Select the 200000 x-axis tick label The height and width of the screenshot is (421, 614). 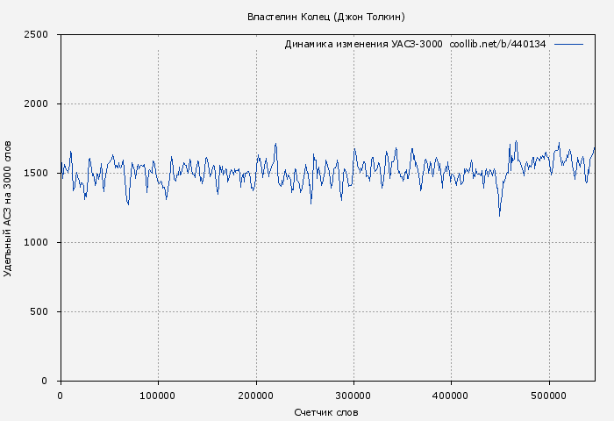[x=255, y=396]
